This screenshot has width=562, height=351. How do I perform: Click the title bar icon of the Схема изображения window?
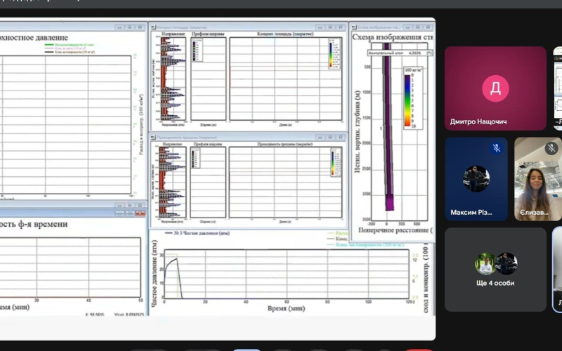pyautogui.click(x=353, y=26)
